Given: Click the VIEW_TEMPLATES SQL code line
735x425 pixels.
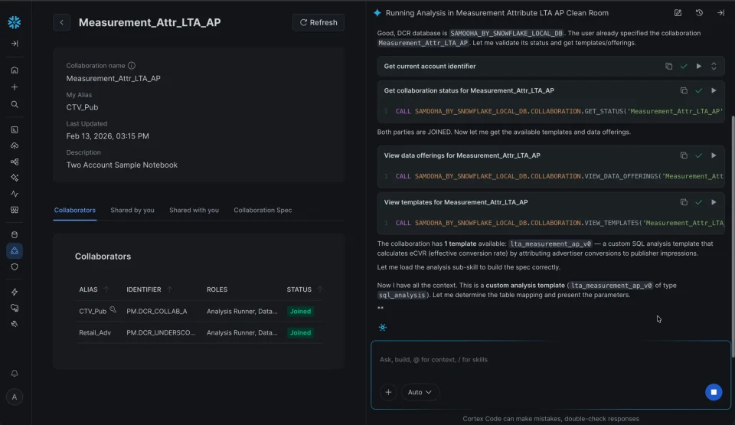Looking at the screenshot, I should click(x=559, y=224).
